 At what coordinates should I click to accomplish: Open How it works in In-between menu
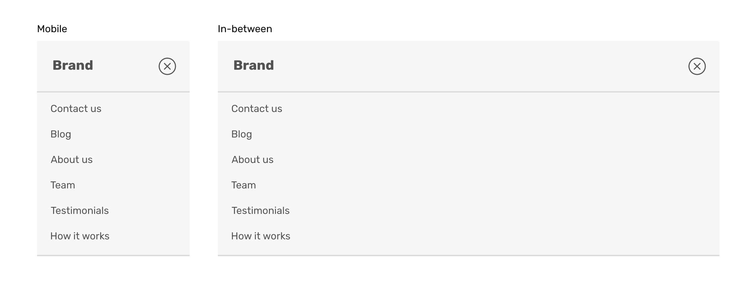tap(261, 236)
